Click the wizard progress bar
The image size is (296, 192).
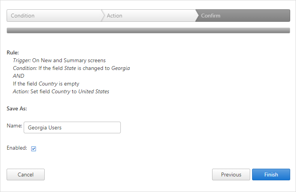[148, 30]
